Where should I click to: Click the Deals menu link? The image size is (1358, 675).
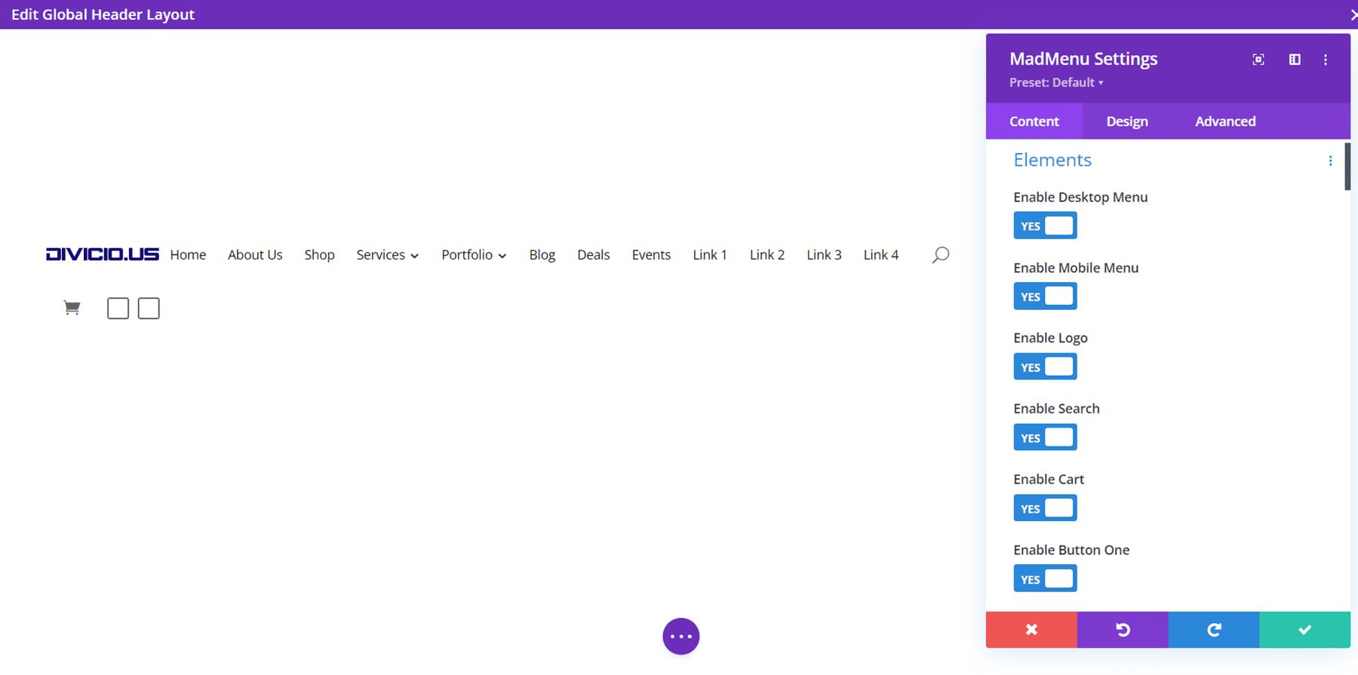click(x=593, y=255)
